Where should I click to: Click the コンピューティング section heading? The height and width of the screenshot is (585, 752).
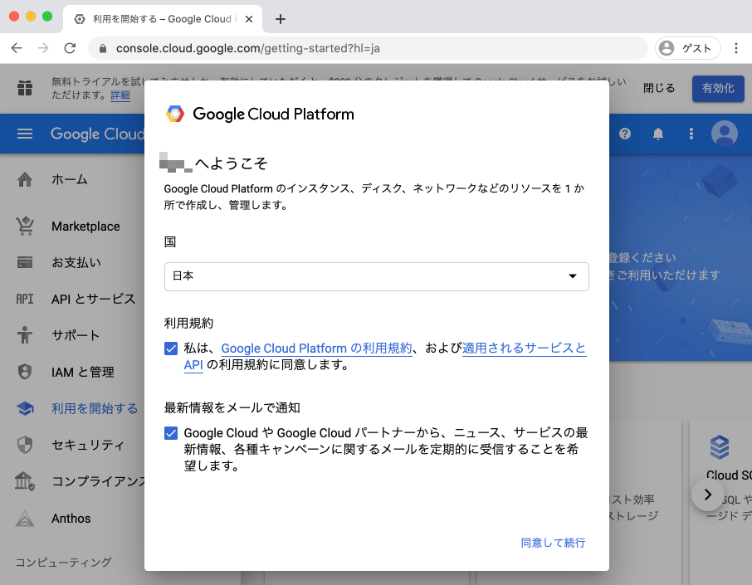[x=63, y=562]
